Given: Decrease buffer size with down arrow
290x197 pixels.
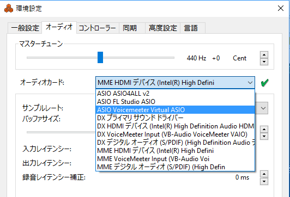Looking at the screenshot, I should 264,137.
